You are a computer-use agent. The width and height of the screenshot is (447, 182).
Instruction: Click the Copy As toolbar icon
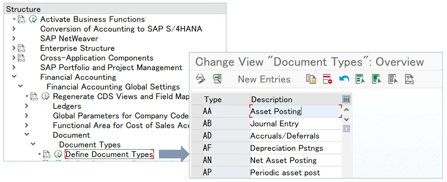pos(311,79)
